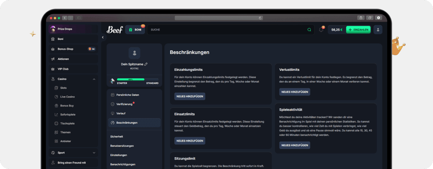The height and width of the screenshot is (169, 433).
Task: Click the browser back arrow
Action: (65, 18)
